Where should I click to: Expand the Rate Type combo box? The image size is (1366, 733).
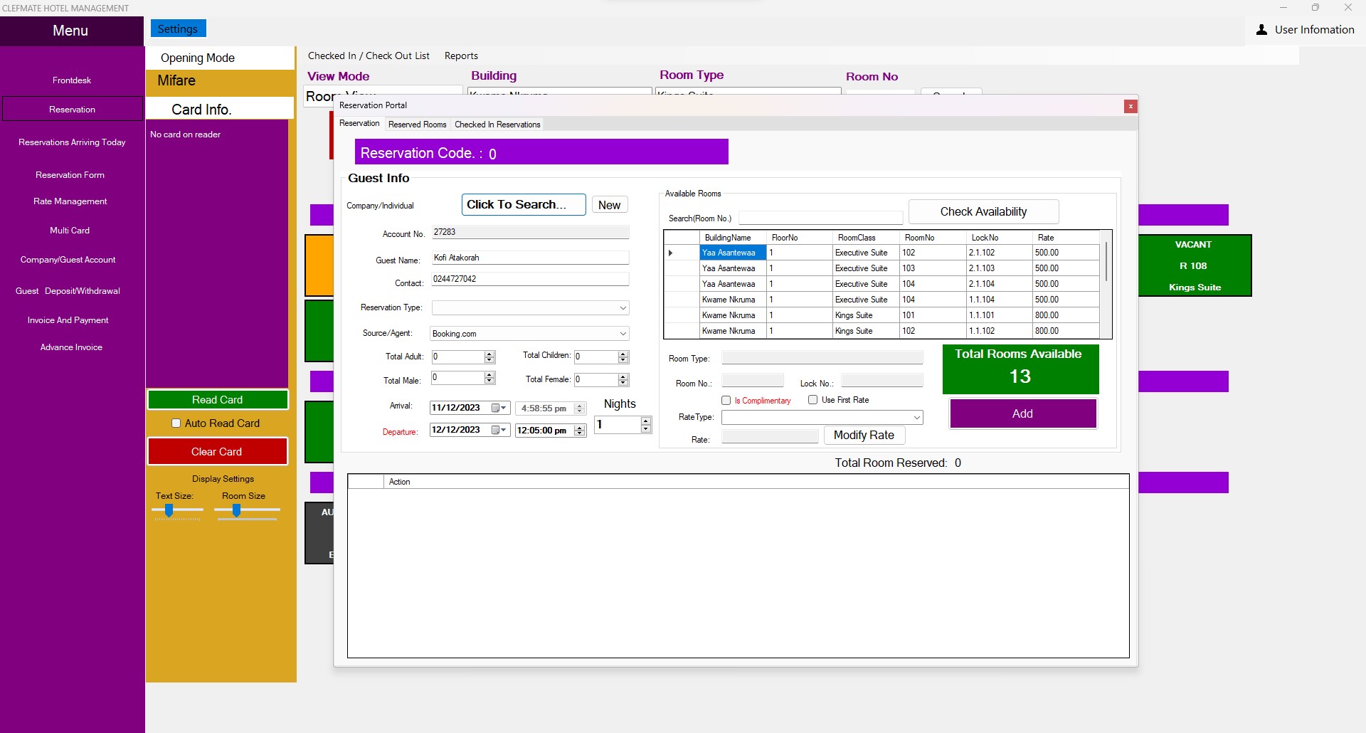click(916, 418)
